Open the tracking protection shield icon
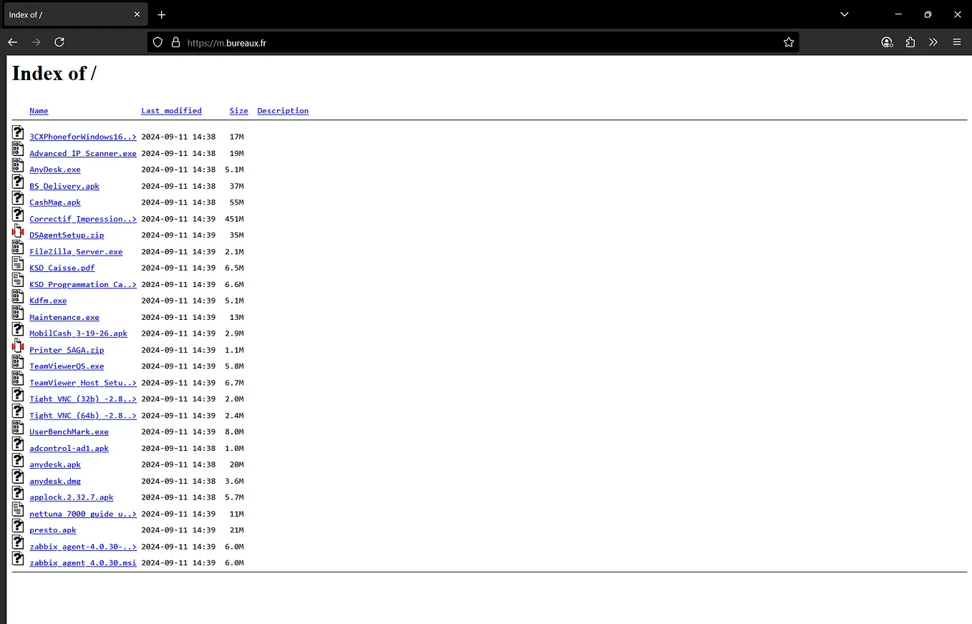This screenshot has height=624, width=972. pyautogui.click(x=158, y=42)
